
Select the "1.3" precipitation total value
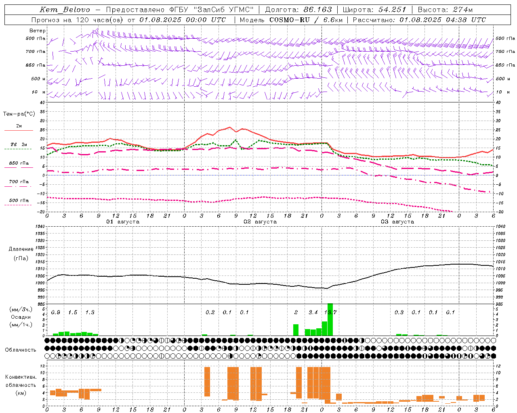click(x=90, y=313)
